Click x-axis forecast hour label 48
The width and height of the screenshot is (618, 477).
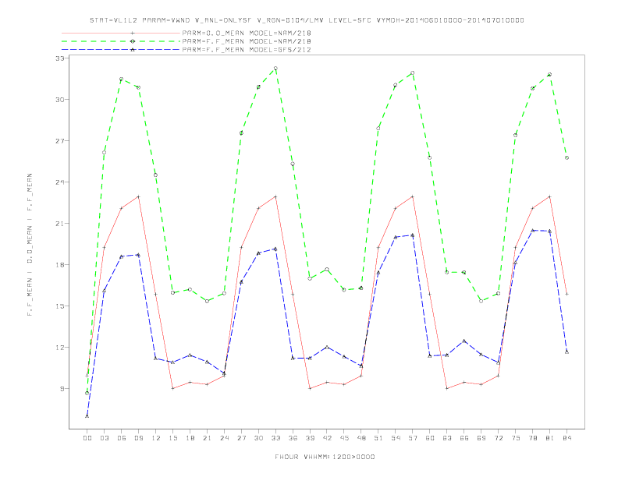click(x=361, y=438)
